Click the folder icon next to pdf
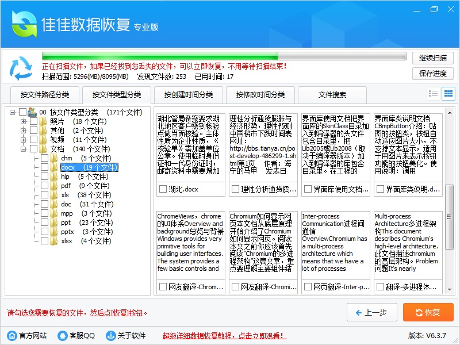This screenshot has width=460, height=345. (54, 186)
